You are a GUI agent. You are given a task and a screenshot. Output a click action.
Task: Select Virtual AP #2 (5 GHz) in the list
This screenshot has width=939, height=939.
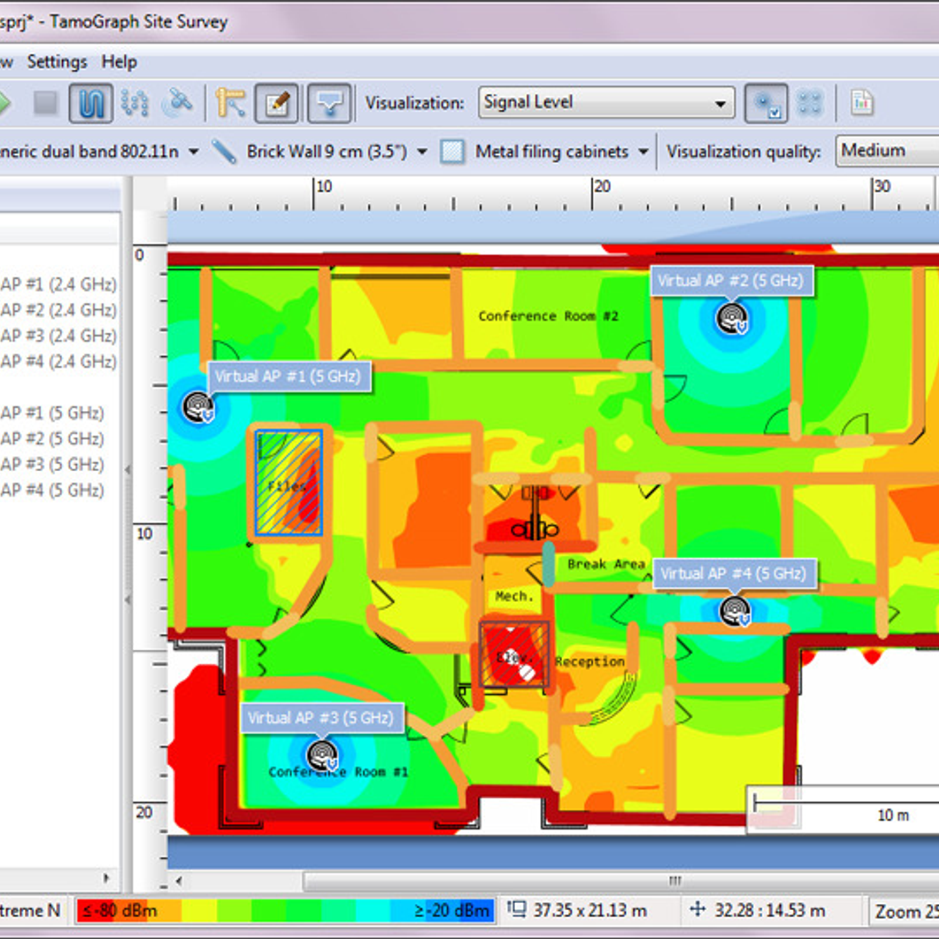[53, 438]
